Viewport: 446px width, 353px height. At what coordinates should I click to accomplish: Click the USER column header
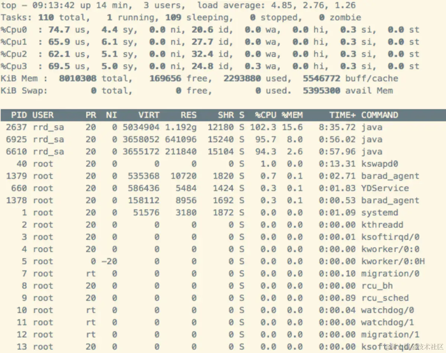(43, 115)
